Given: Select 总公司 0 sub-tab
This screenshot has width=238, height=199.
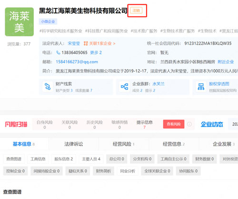Looking at the screenshot, I should [117, 159].
